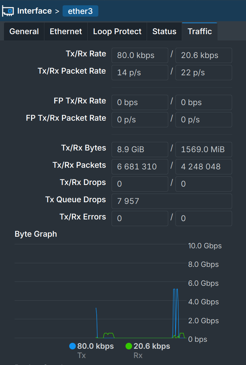Switch to the Ethernet tab

[x=66, y=31]
